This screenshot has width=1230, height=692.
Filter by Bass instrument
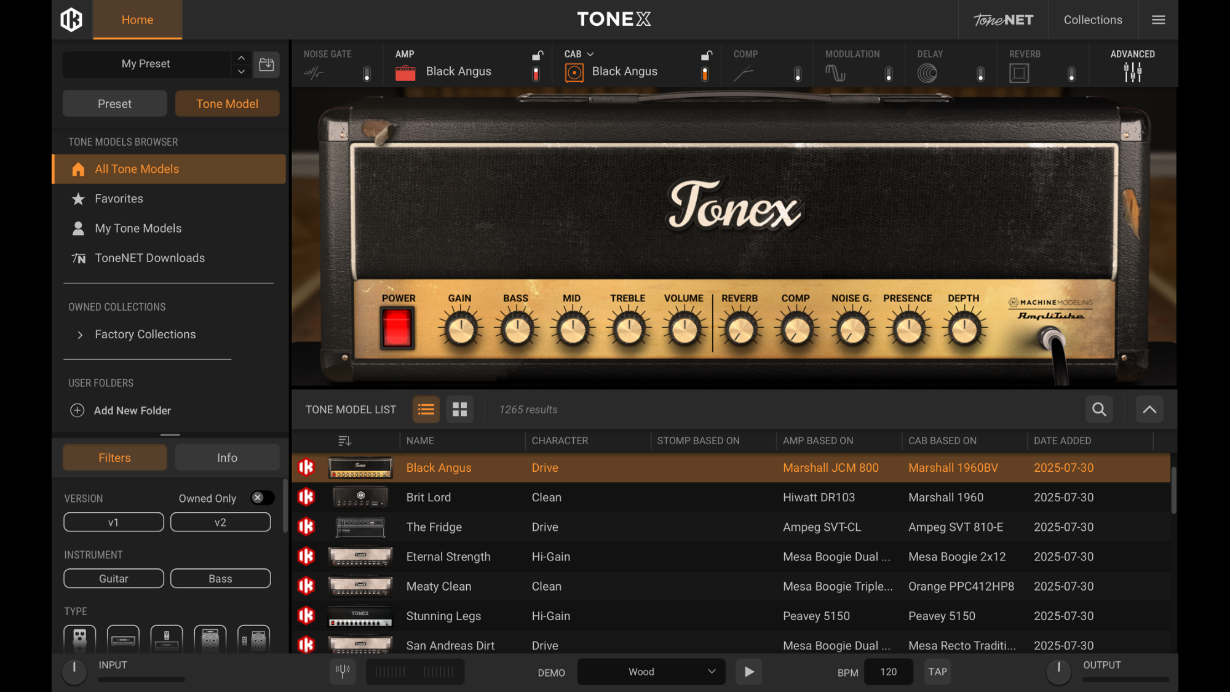(x=220, y=579)
